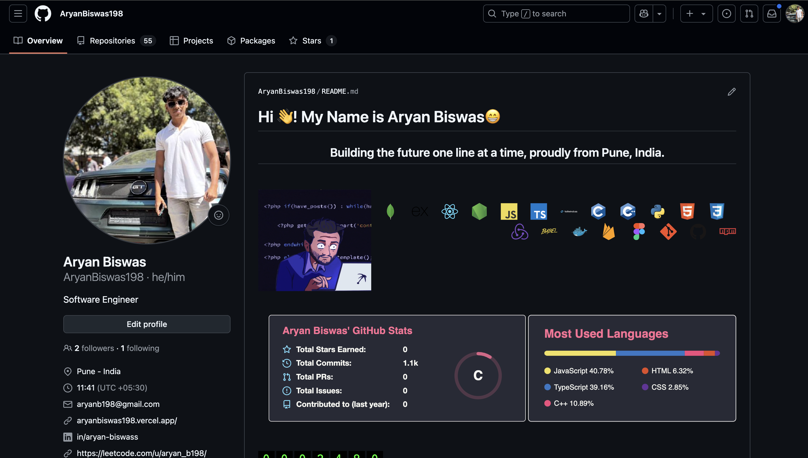Click the npm icon
Screen dimensions: 808x458
coord(727,231)
